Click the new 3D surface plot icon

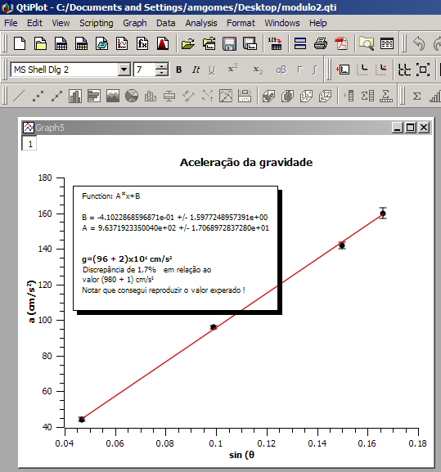(163, 43)
